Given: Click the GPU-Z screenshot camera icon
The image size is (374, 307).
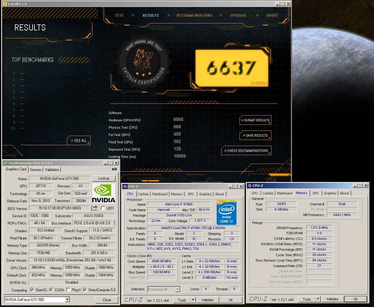Looking at the screenshot, I should (x=114, y=169).
